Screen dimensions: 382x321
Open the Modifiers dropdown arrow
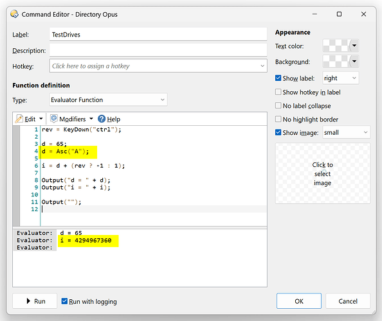click(x=91, y=119)
